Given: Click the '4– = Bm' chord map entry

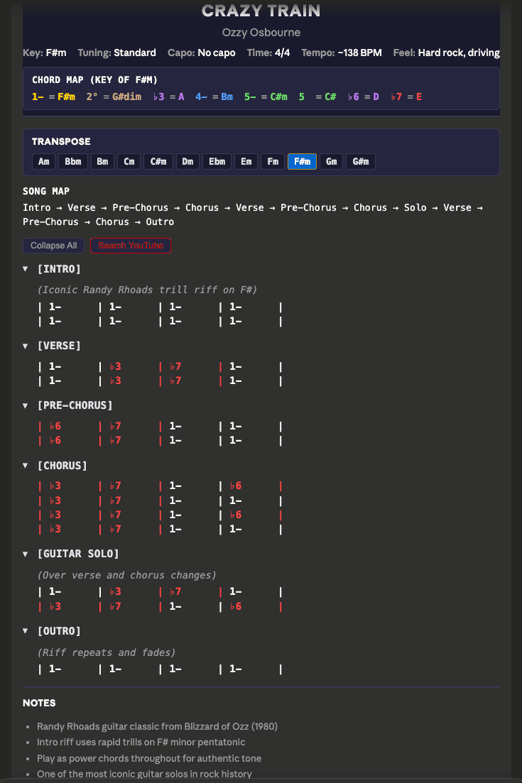Looking at the screenshot, I should click(x=214, y=97).
